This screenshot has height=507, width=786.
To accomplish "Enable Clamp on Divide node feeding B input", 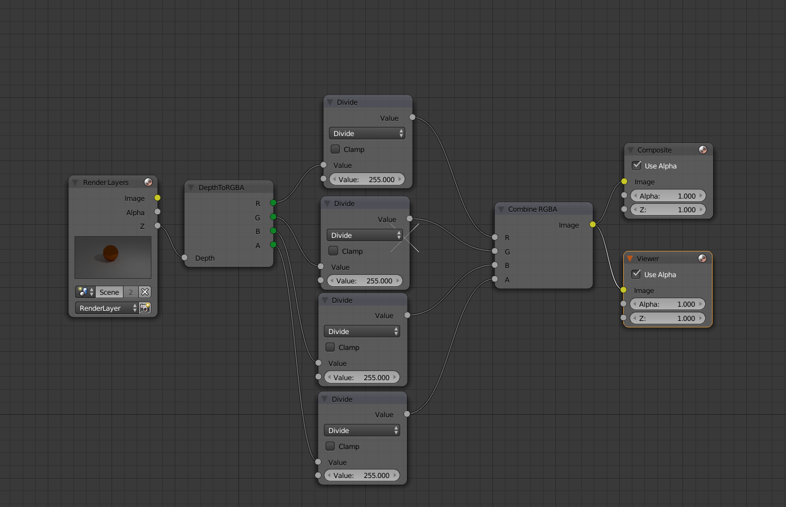I will tap(330, 347).
